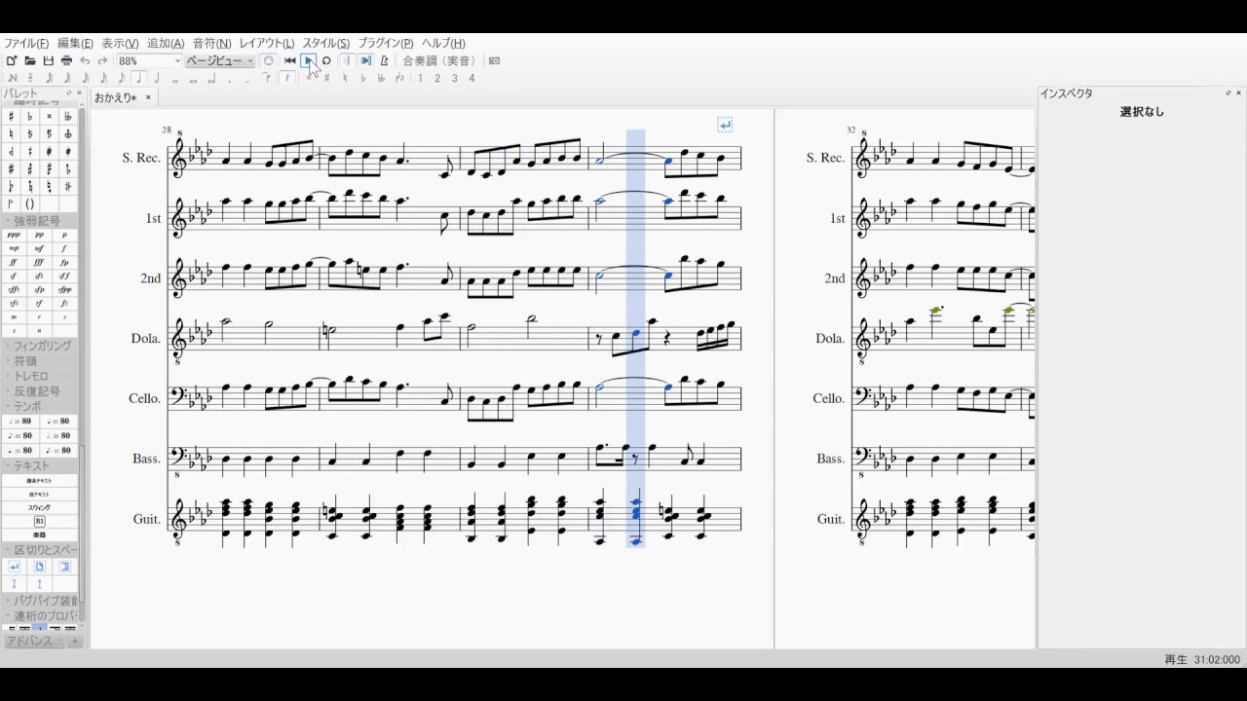1247x701 pixels.
Task: Select the pp dynamic in palette
Action: pos(39,235)
